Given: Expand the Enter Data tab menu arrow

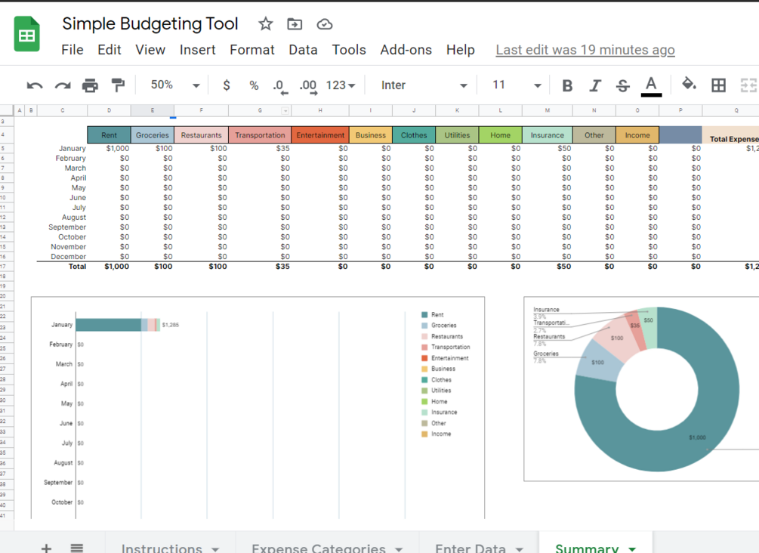Looking at the screenshot, I should 519,548.
